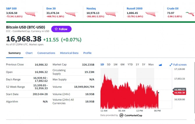Open the Conversations tab
This screenshot has width=195, height=124.
pos(46,53)
